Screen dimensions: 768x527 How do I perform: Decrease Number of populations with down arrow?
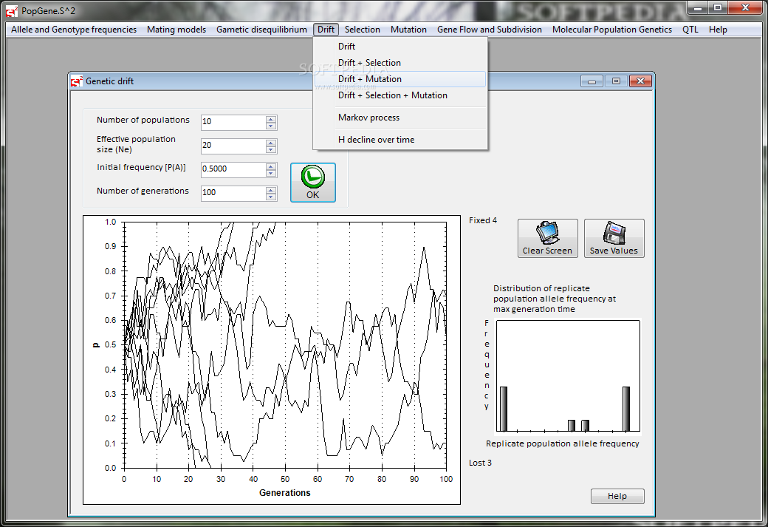pos(271,126)
